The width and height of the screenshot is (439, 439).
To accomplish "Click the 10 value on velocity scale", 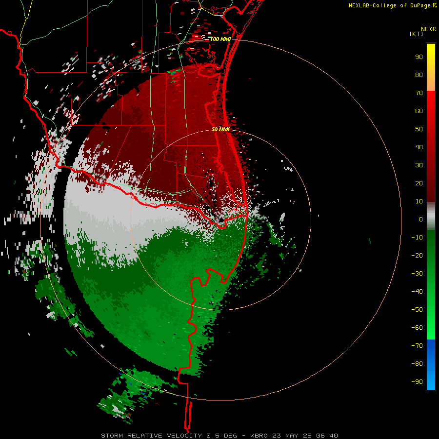I will tap(419, 201).
